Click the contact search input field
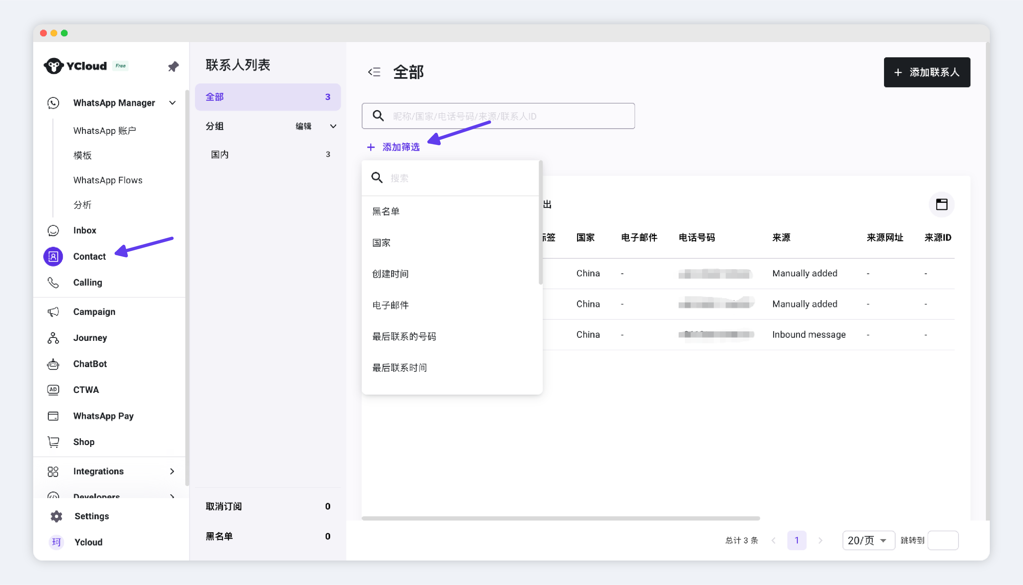Screen dimensions: 1023x585 (x=498, y=116)
